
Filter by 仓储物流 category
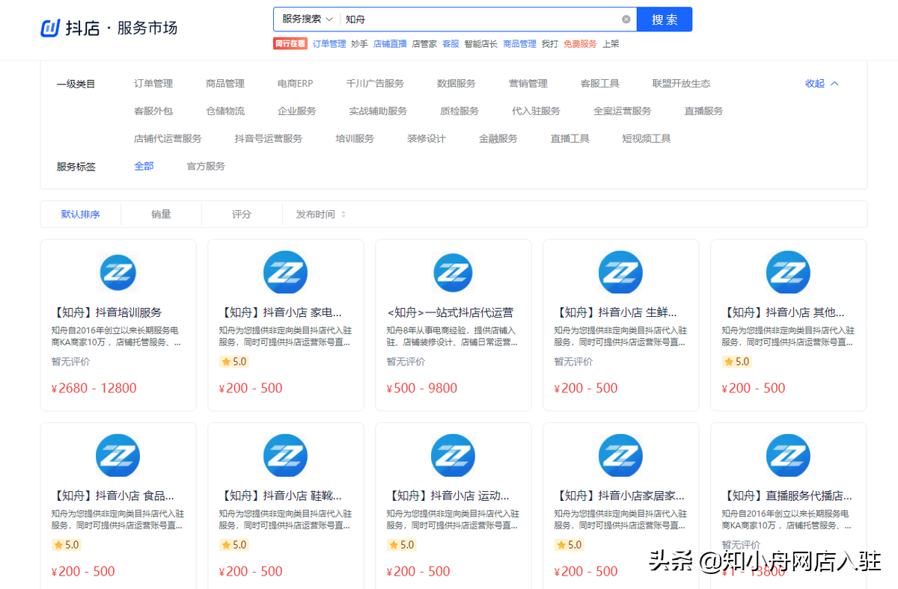[225, 111]
